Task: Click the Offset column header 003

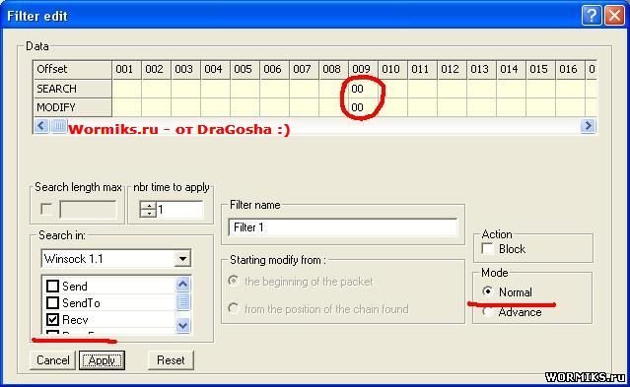Action: click(185, 70)
